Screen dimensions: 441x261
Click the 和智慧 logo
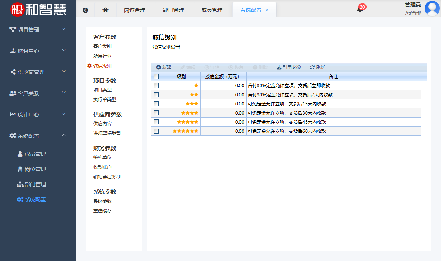click(x=38, y=9)
